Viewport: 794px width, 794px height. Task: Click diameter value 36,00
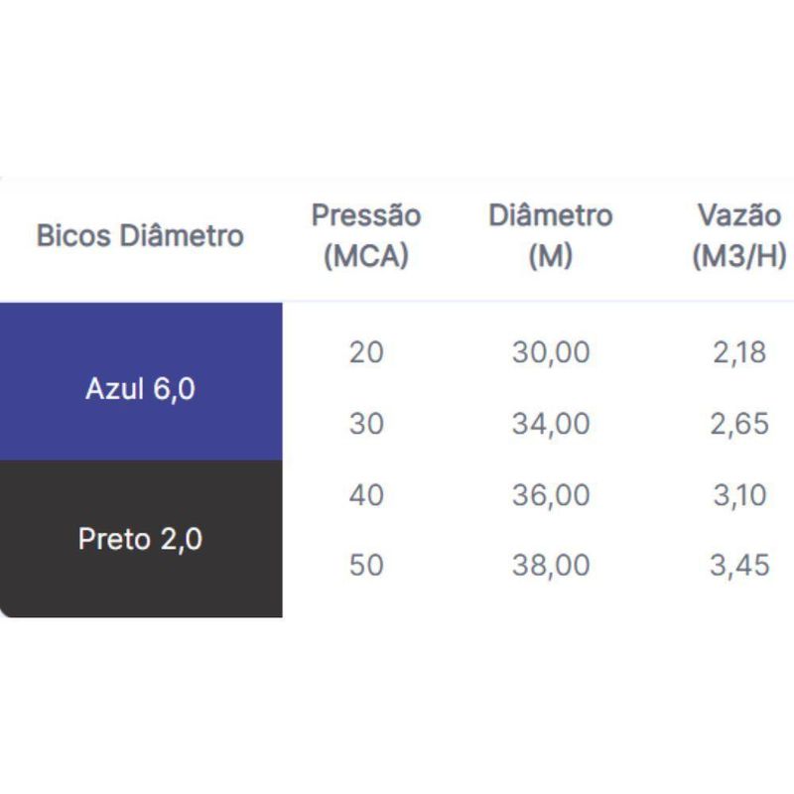551,494
